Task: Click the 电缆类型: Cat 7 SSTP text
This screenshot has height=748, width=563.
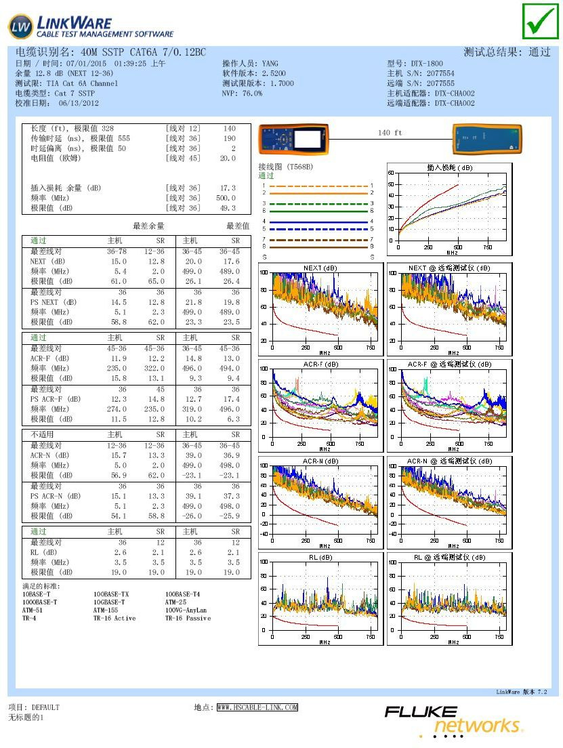Action: click(55, 93)
